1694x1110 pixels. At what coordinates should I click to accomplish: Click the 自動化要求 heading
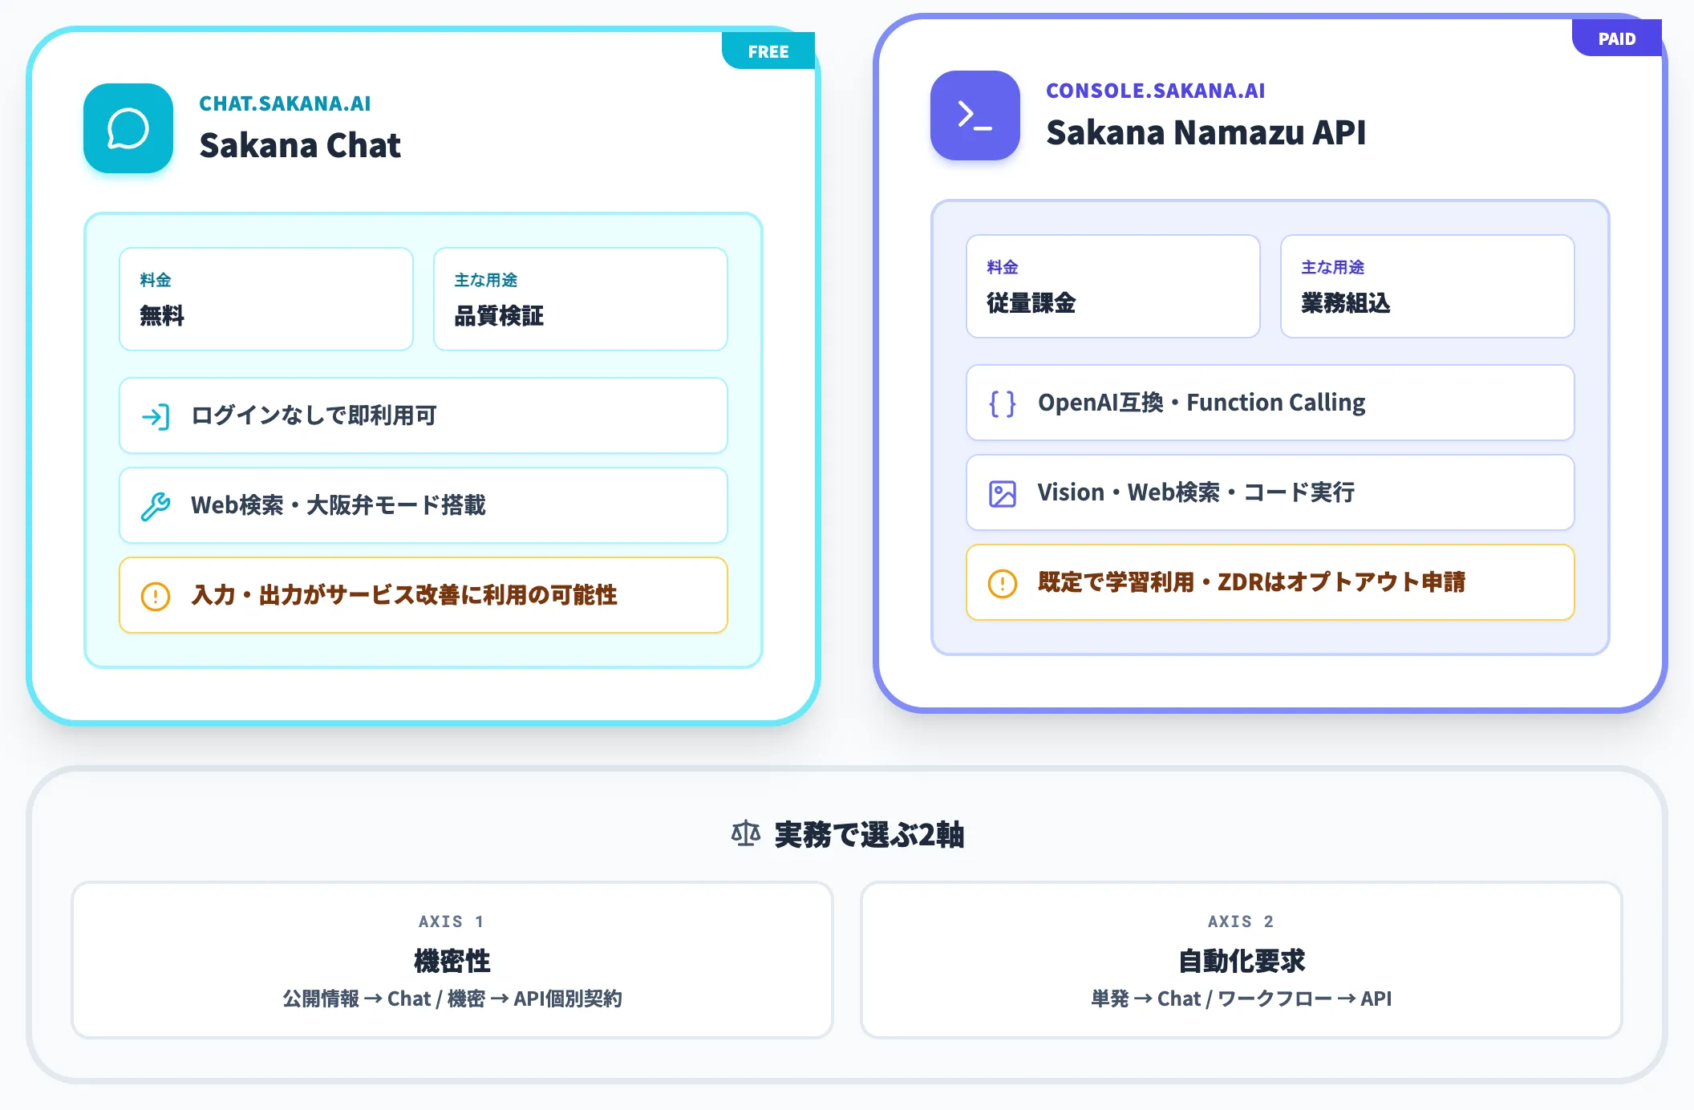tap(1242, 960)
